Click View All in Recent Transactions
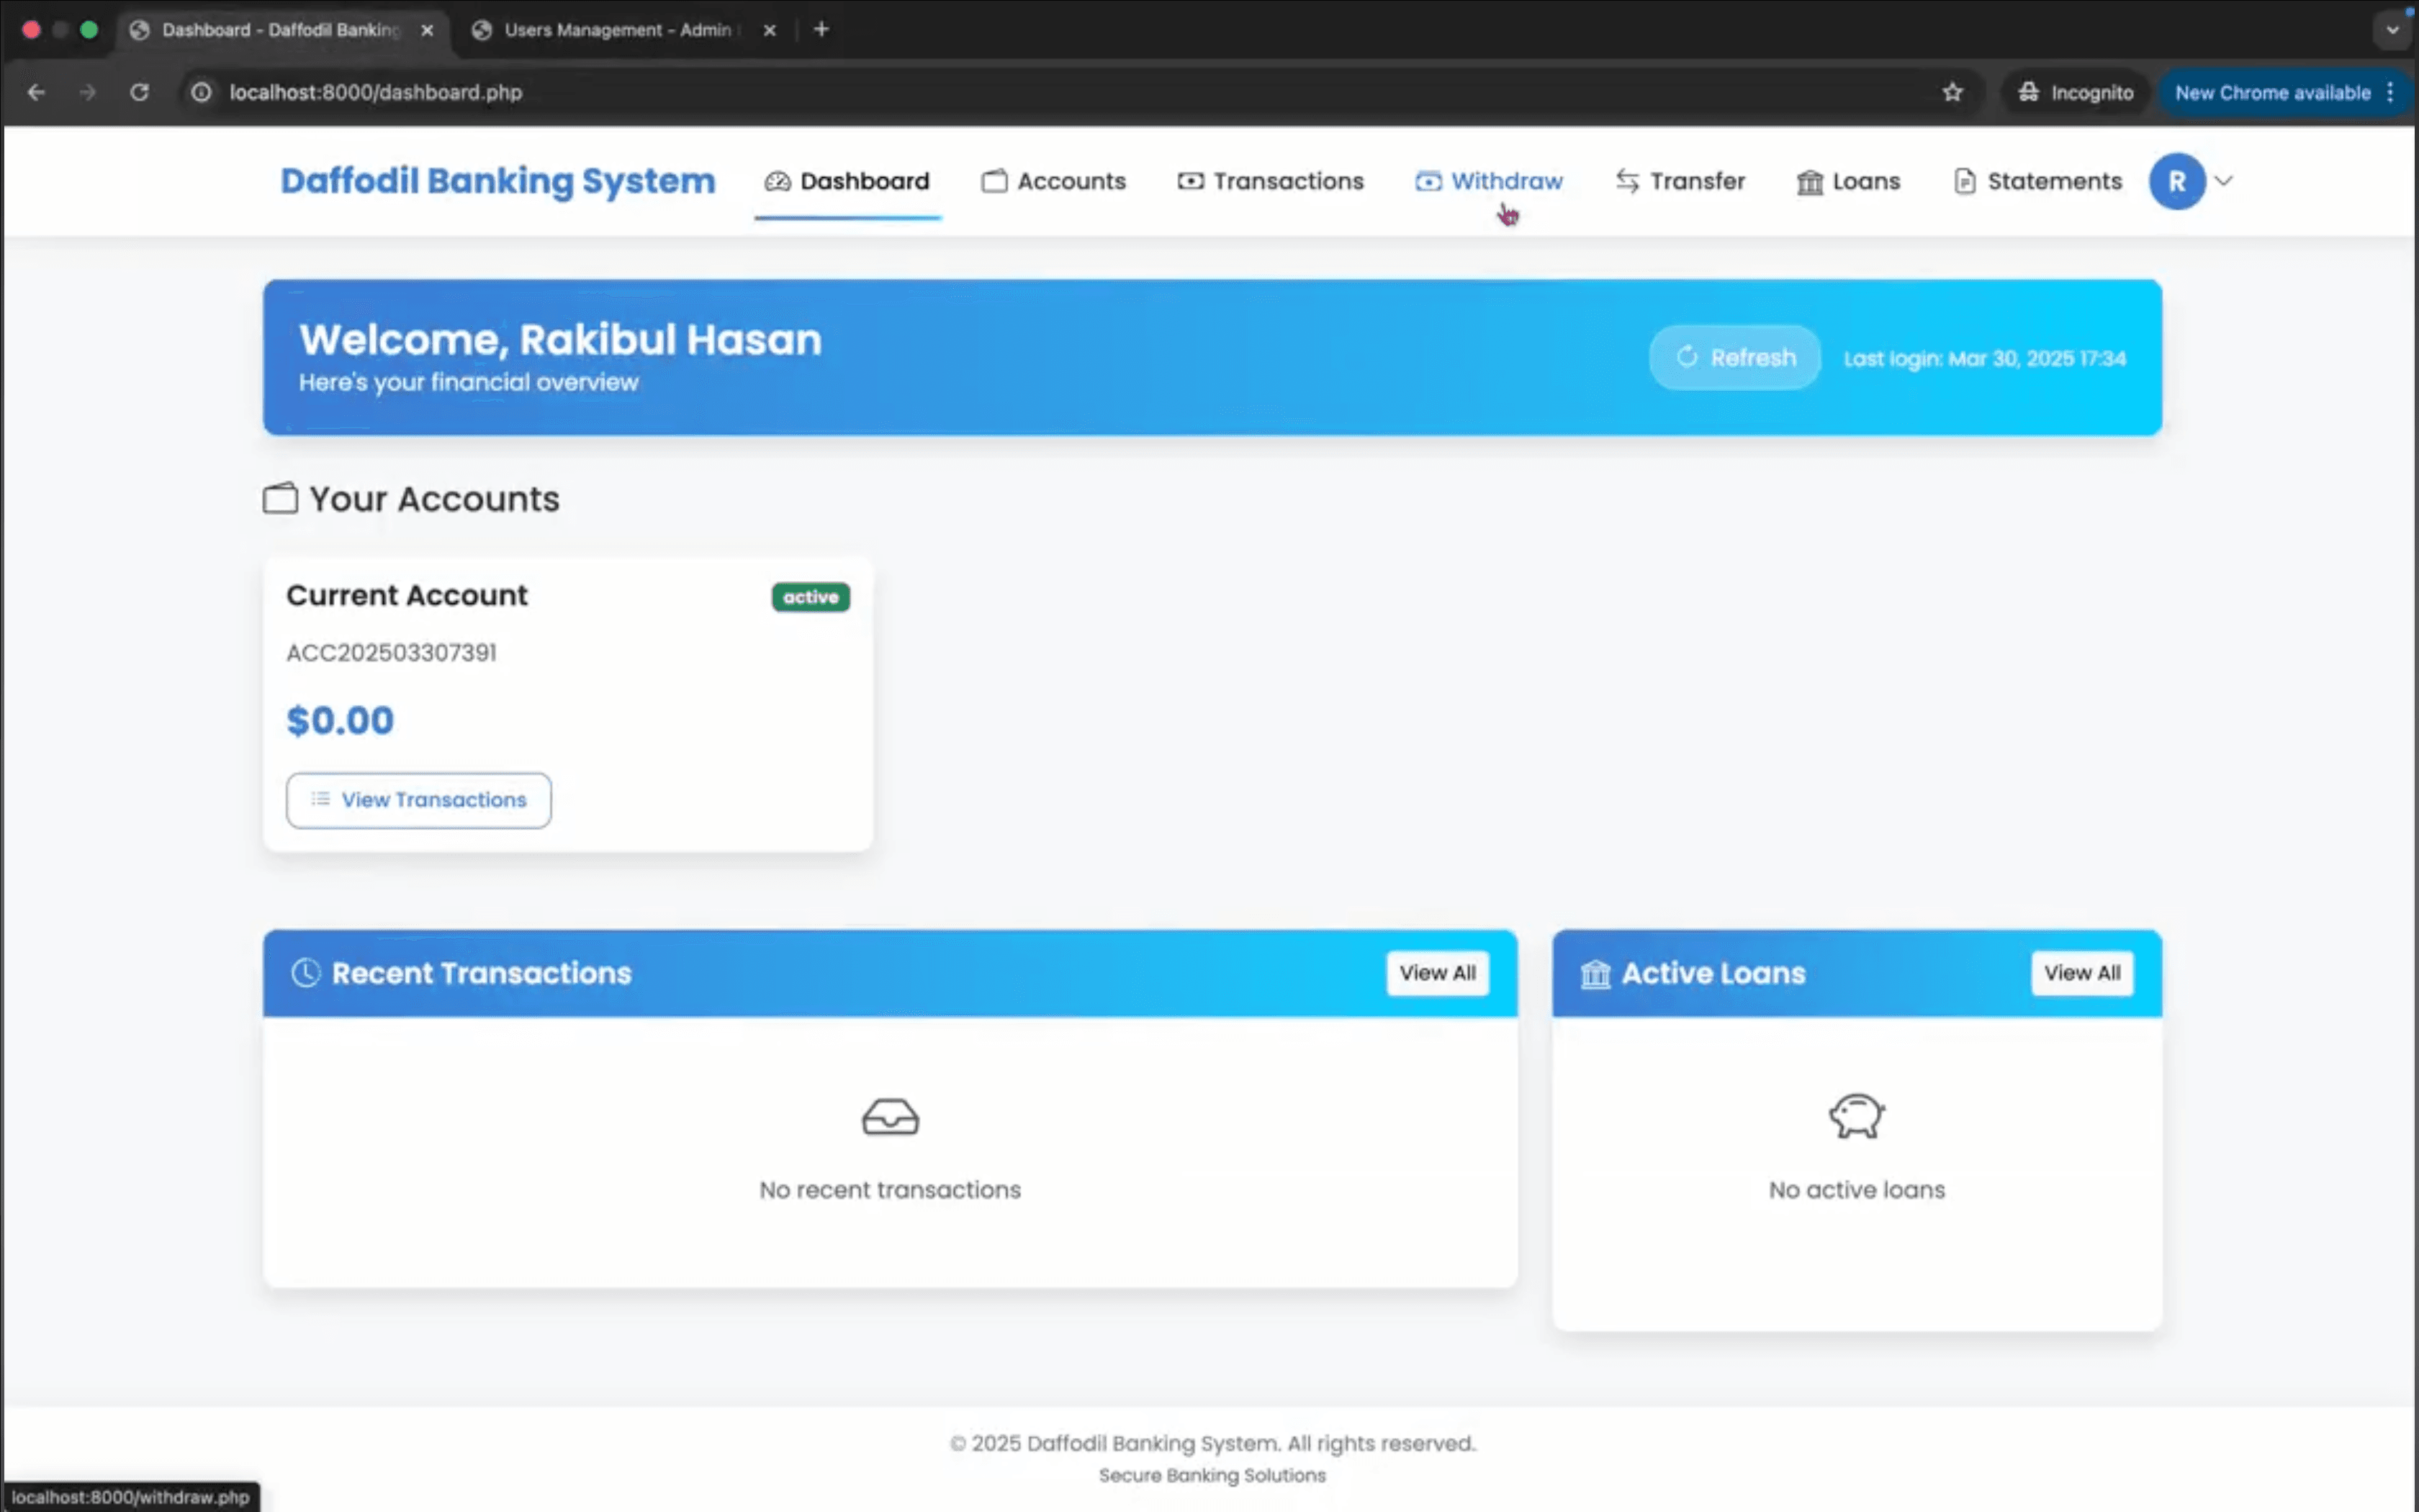Image resolution: width=2419 pixels, height=1512 pixels. [1436, 973]
